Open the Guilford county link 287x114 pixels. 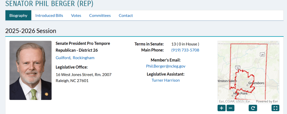[x=63, y=58]
